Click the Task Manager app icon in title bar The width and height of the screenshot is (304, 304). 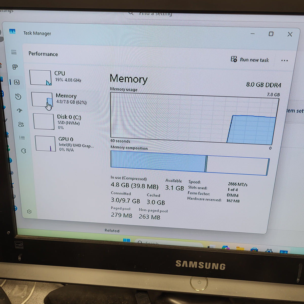point(12,31)
